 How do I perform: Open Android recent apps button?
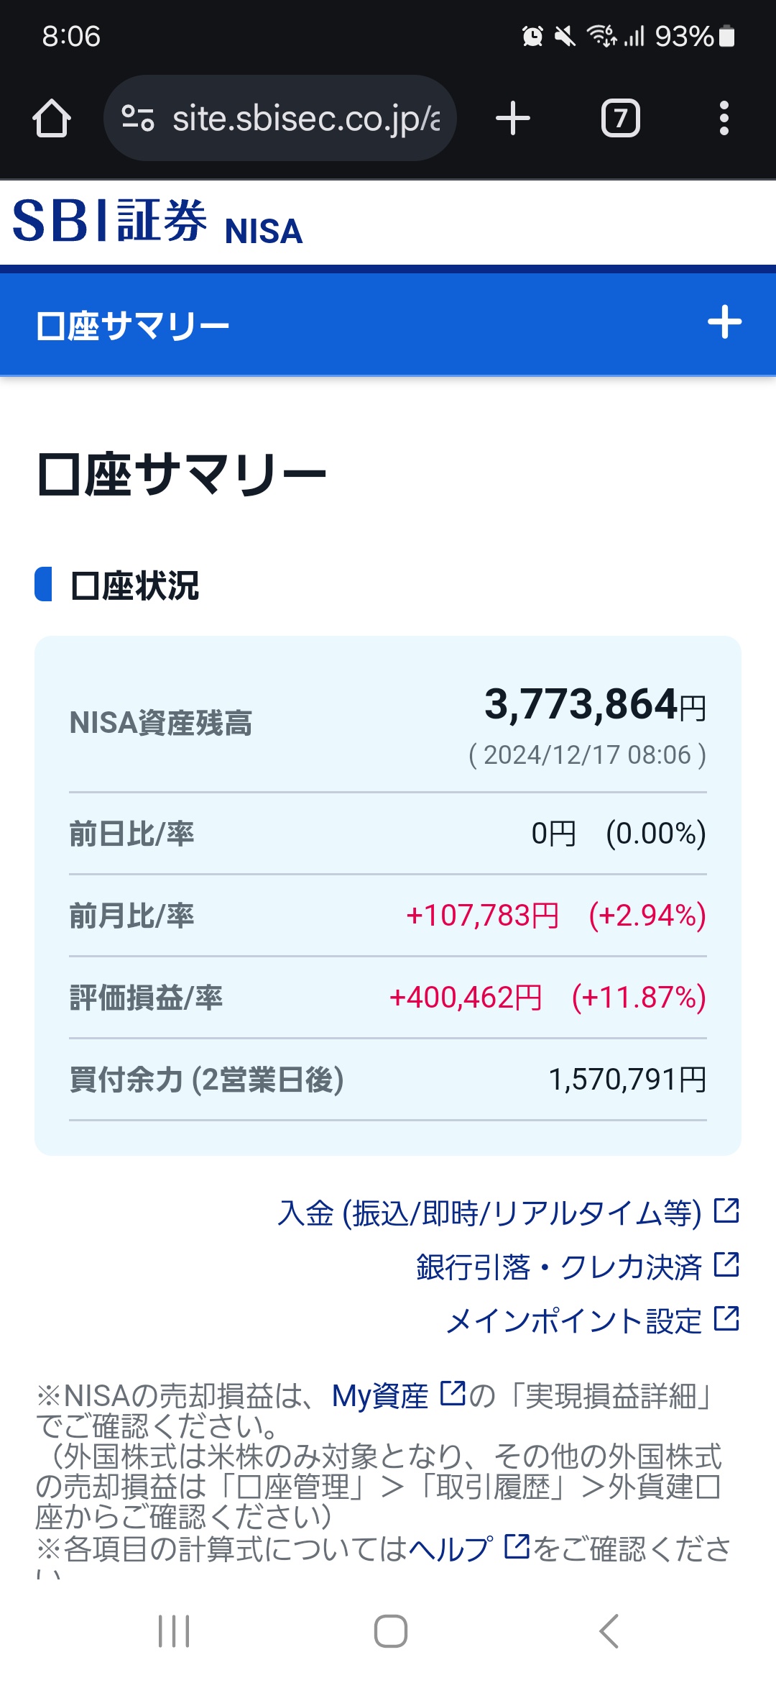pyautogui.click(x=174, y=1631)
